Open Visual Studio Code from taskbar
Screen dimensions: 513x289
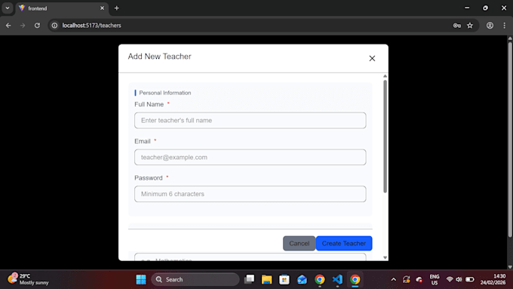(x=337, y=279)
